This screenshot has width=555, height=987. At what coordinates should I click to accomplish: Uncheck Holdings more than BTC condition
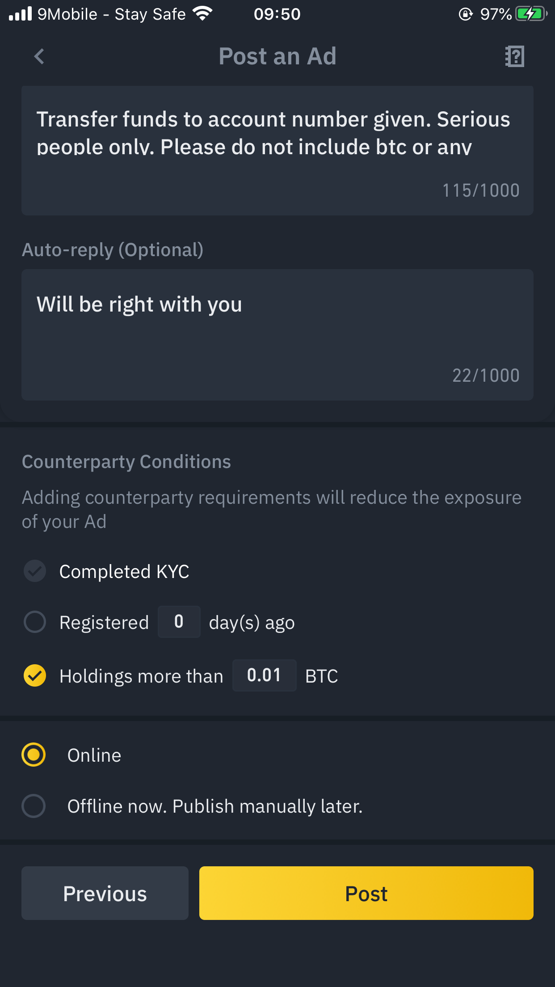(35, 675)
